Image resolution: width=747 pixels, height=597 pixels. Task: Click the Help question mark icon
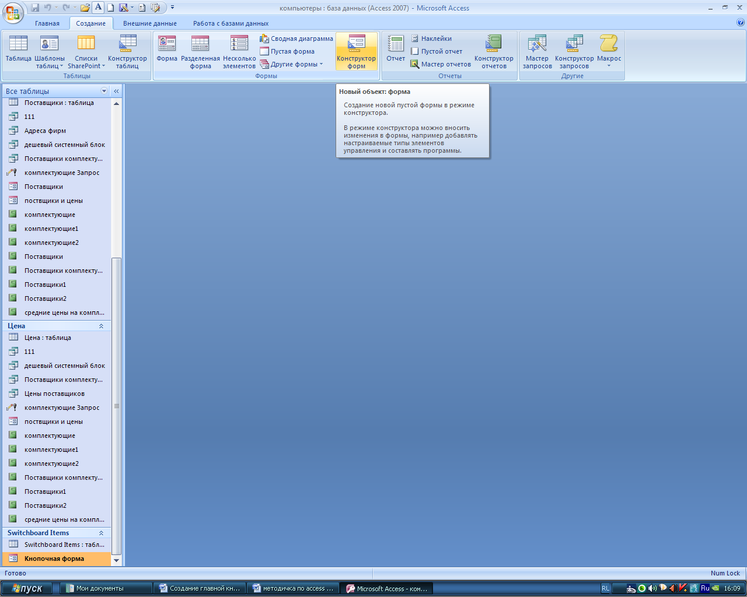pyautogui.click(x=741, y=23)
